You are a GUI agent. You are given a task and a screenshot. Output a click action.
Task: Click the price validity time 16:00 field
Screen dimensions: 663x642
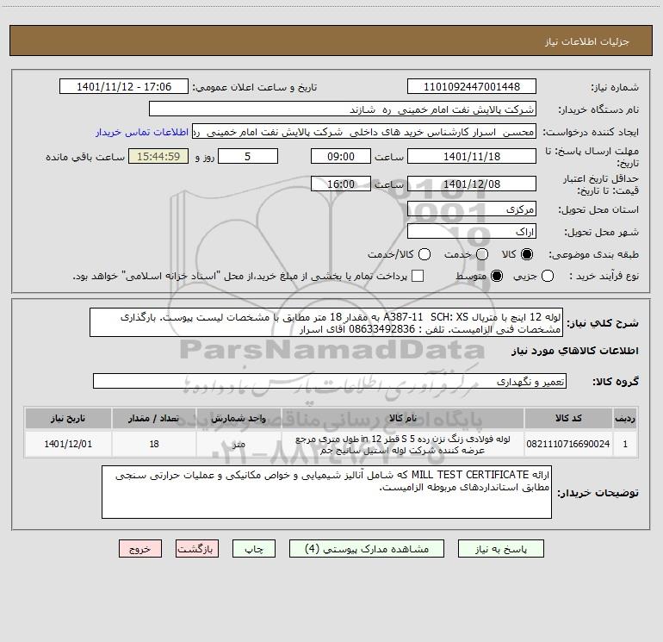coord(341,184)
